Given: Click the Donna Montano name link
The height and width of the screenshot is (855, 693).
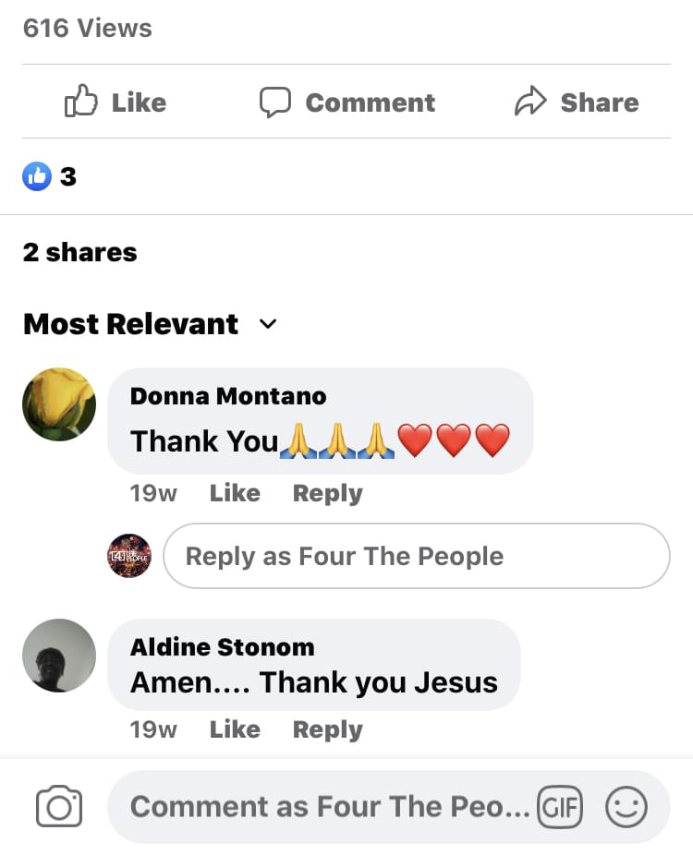Looking at the screenshot, I should [x=228, y=396].
